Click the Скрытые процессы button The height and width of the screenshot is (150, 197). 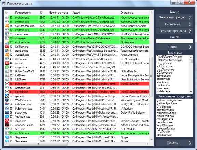[174, 31]
